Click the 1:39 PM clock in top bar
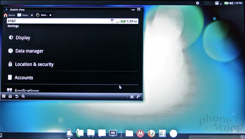This screenshot has width=245, height=139. 238,3
